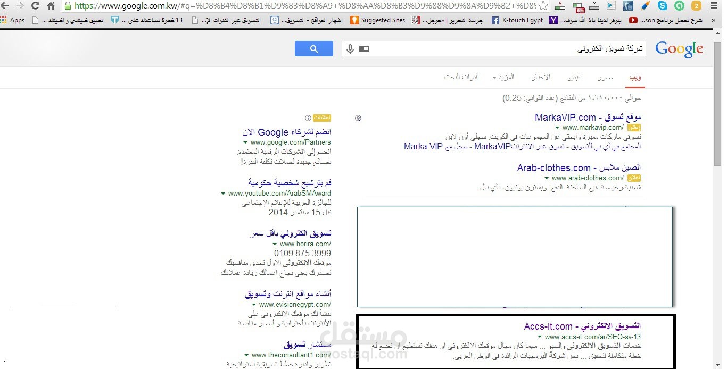Click the blue play arrow extension icon

click(611, 6)
